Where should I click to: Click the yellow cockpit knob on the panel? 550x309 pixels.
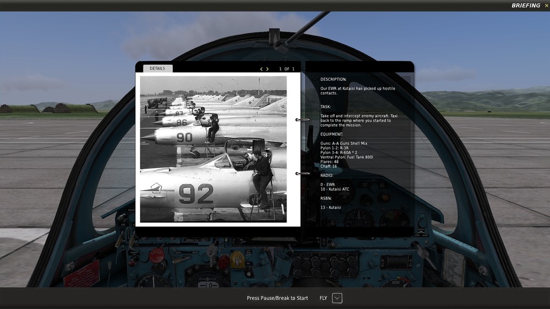237,258
